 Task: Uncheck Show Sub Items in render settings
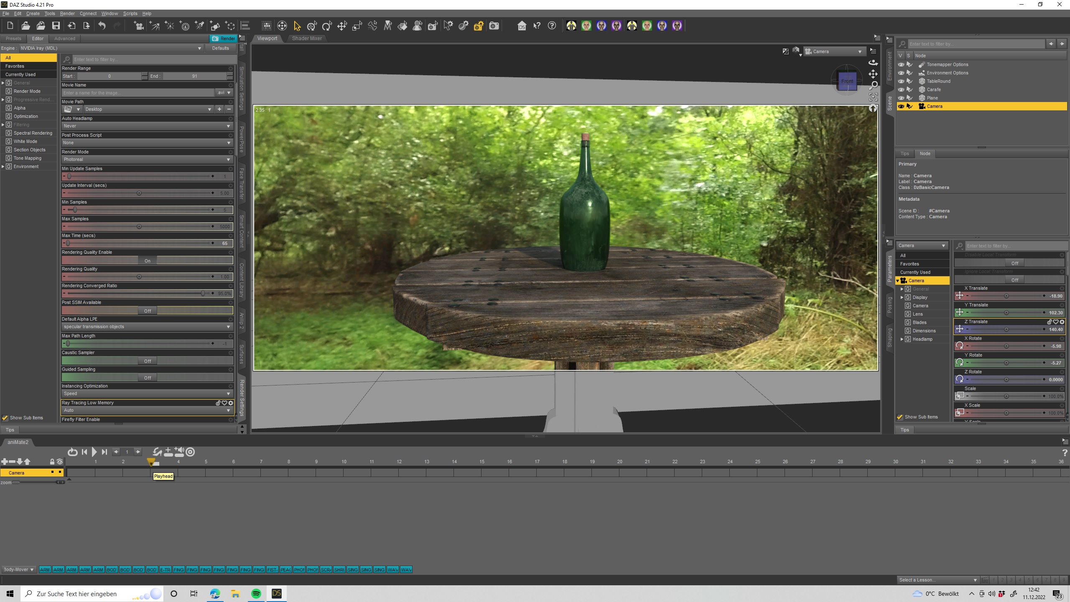5,418
